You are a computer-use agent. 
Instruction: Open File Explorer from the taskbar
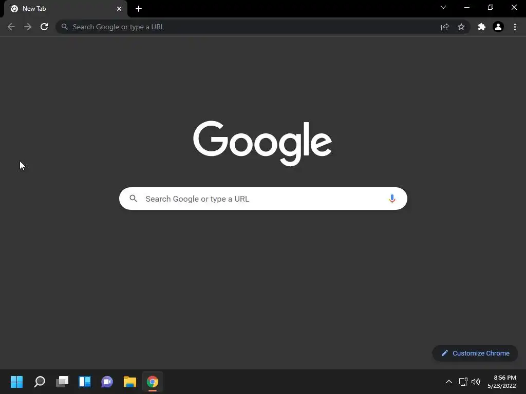(x=130, y=382)
